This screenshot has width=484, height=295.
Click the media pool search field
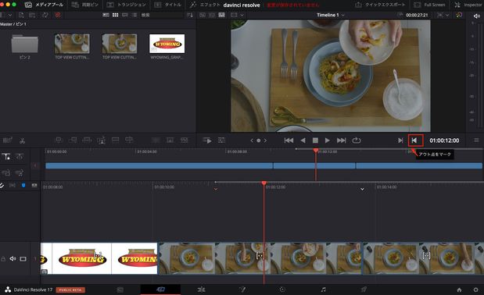tap(161, 15)
